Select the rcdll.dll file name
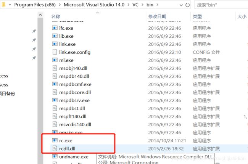Viewport: 248px width, 164px height. [67, 149]
